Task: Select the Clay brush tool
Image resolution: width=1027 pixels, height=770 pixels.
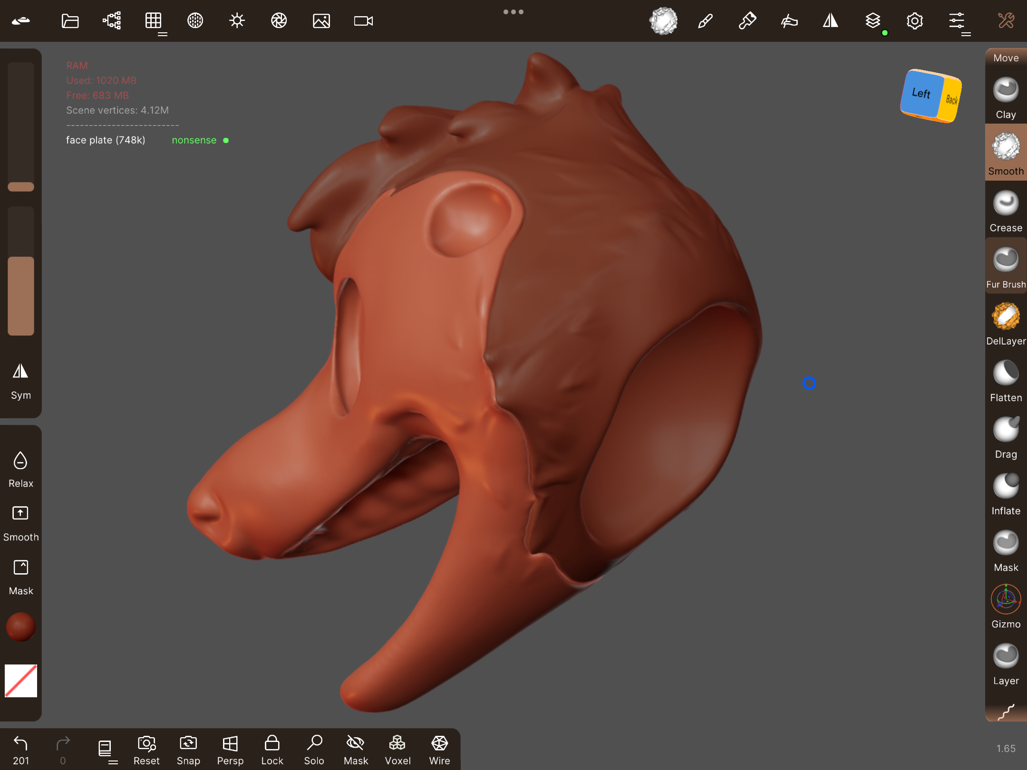Action: click(1006, 98)
